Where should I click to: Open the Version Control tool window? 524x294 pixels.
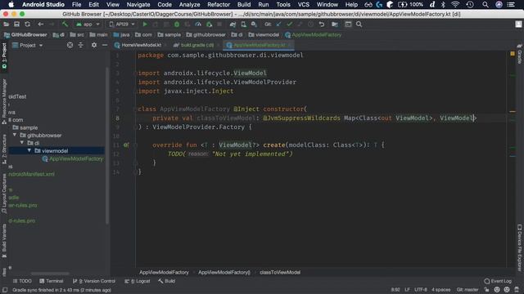(x=94, y=281)
